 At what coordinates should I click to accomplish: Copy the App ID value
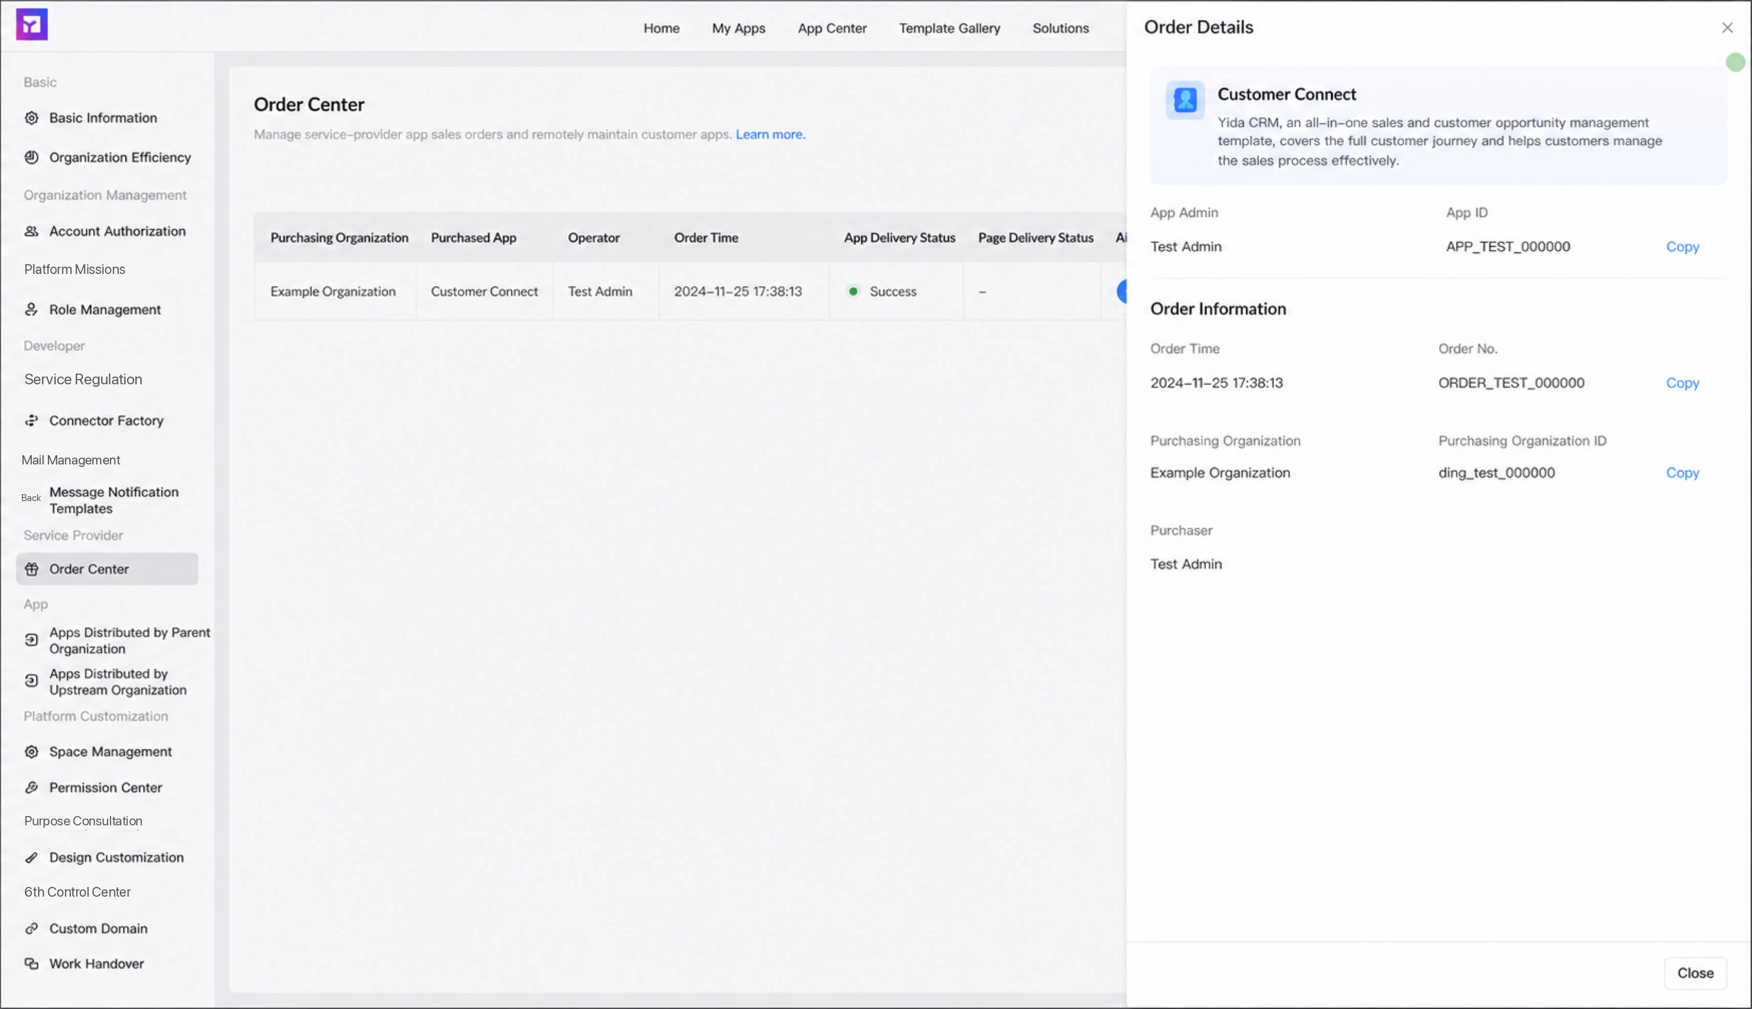point(1683,247)
